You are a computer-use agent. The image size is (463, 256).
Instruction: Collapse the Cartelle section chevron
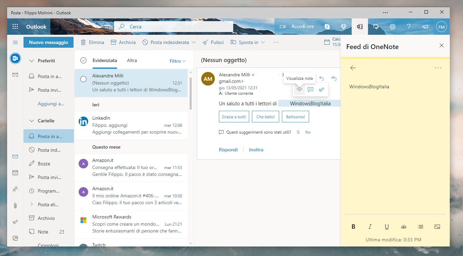(x=32, y=121)
